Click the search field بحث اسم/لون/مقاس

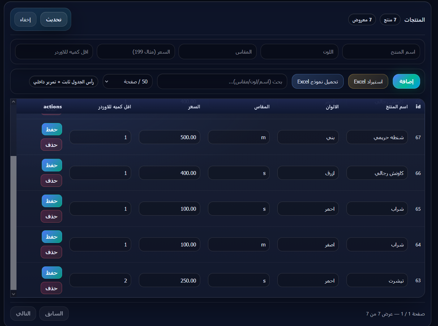click(x=222, y=81)
